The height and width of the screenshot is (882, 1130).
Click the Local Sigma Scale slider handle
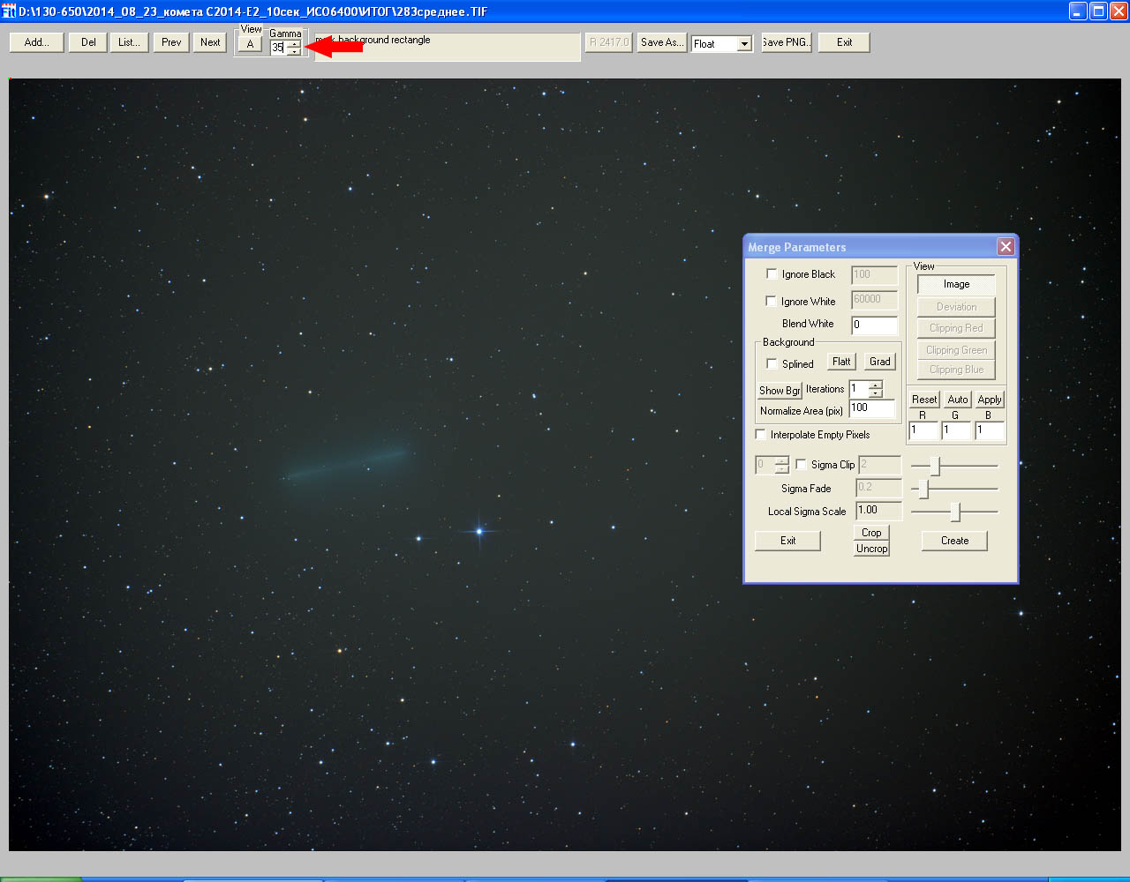[954, 512]
